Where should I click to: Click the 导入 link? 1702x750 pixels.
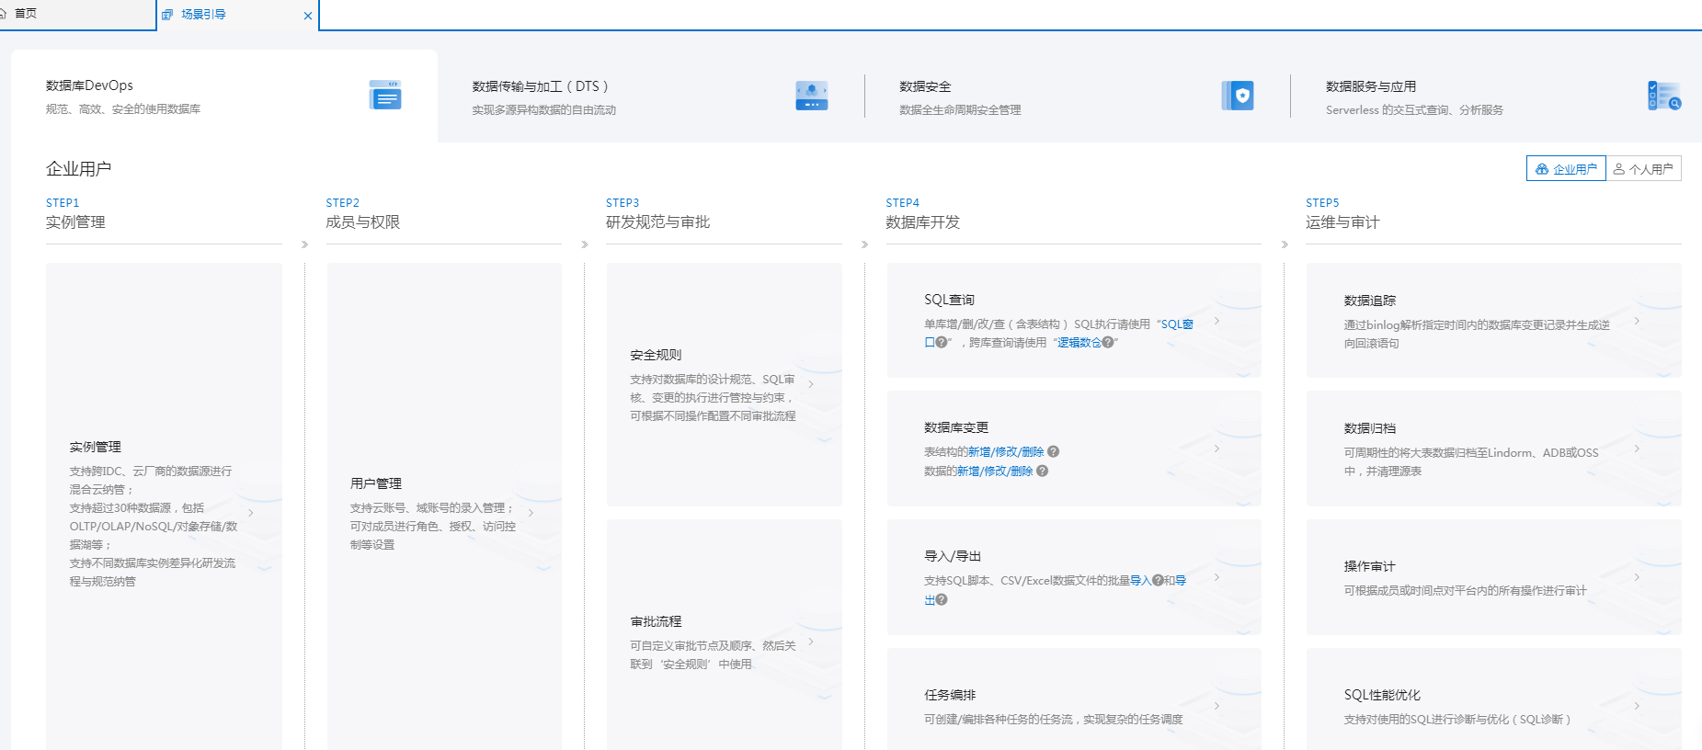click(1140, 581)
